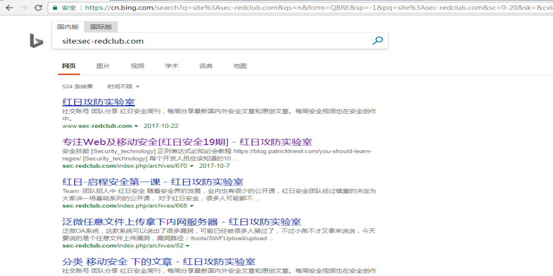Click the magnifier search icon
553x276 pixels.
tap(377, 41)
